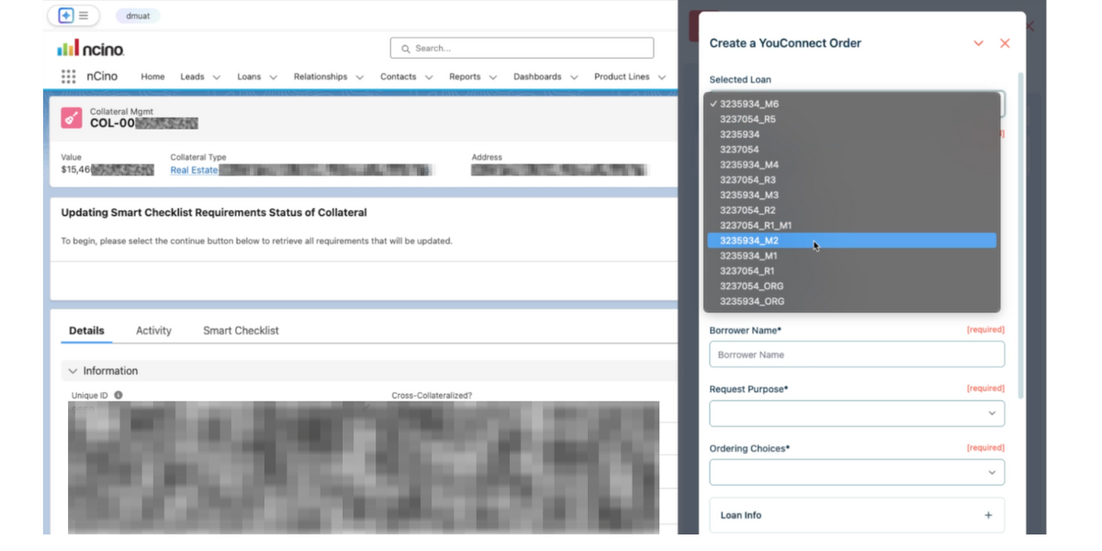Select loan 3235934_M6 in the list
Image resolution: width=1102 pixels, height=551 pixels.
[852, 104]
